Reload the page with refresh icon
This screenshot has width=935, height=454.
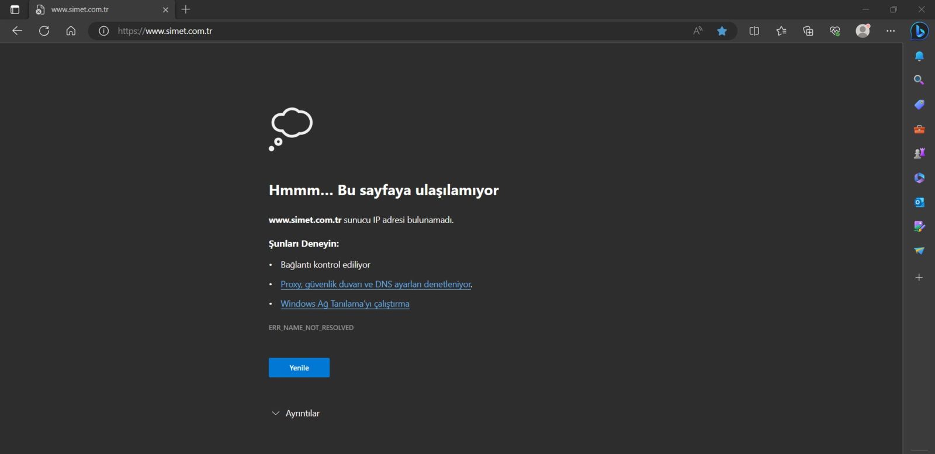(x=44, y=31)
